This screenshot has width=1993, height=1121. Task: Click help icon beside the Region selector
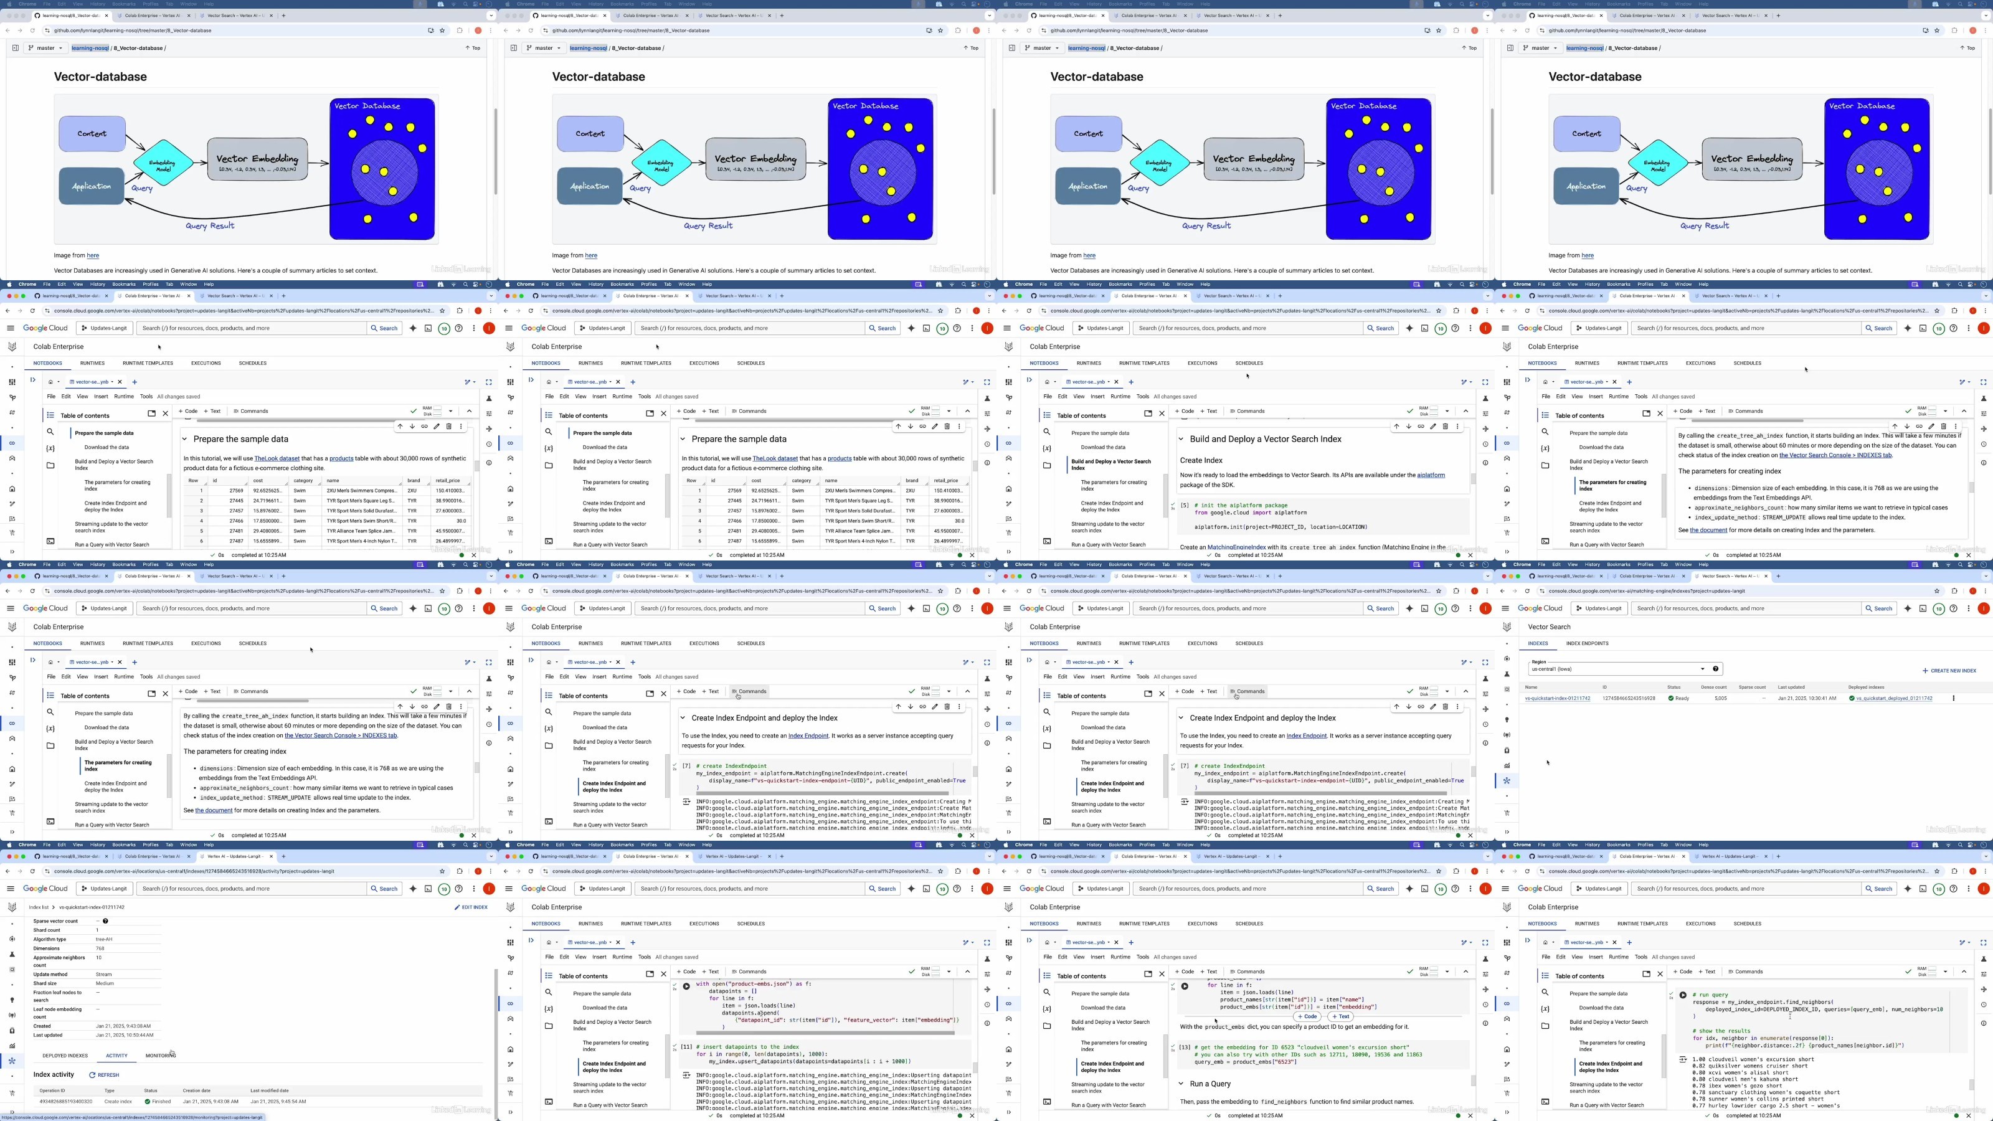point(1715,668)
